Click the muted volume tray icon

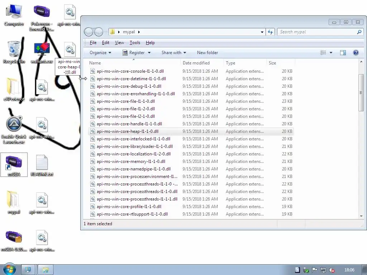coord(332,270)
